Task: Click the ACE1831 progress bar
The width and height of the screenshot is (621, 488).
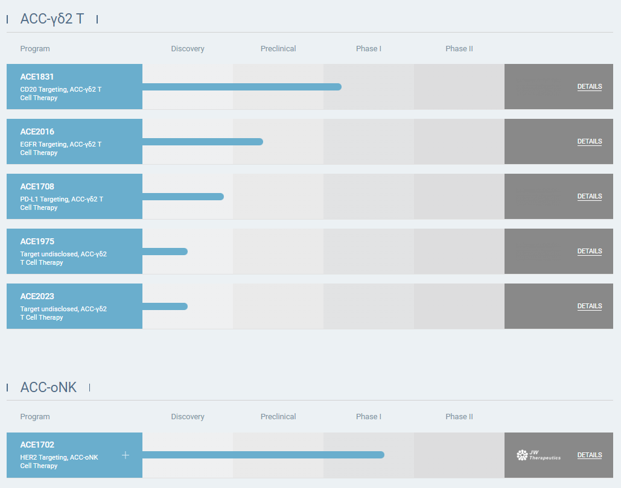Action: click(x=241, y=87)
